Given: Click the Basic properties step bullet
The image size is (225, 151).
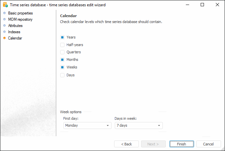Looking at the screenshot, I should [4, 13].
